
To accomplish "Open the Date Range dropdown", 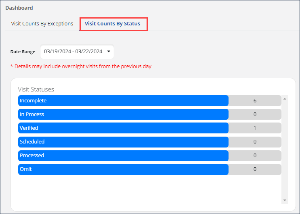I will point(77,52).
